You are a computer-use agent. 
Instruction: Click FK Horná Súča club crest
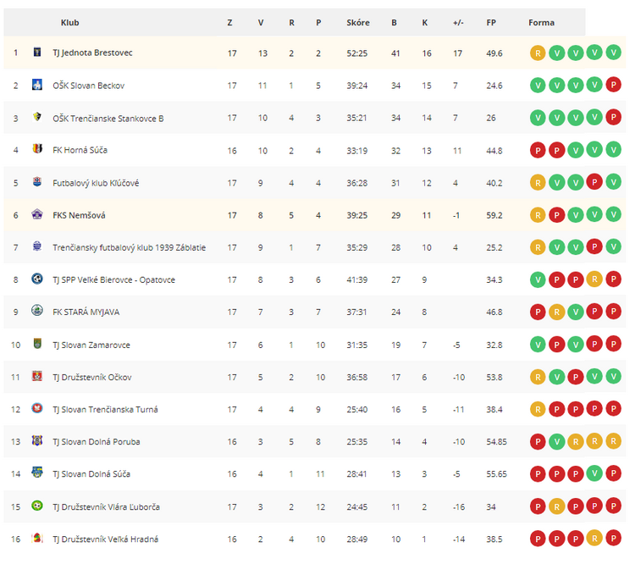(37, 149)
